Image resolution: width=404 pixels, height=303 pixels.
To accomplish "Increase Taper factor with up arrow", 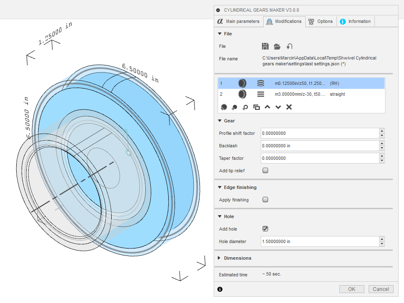I will 382,156.
